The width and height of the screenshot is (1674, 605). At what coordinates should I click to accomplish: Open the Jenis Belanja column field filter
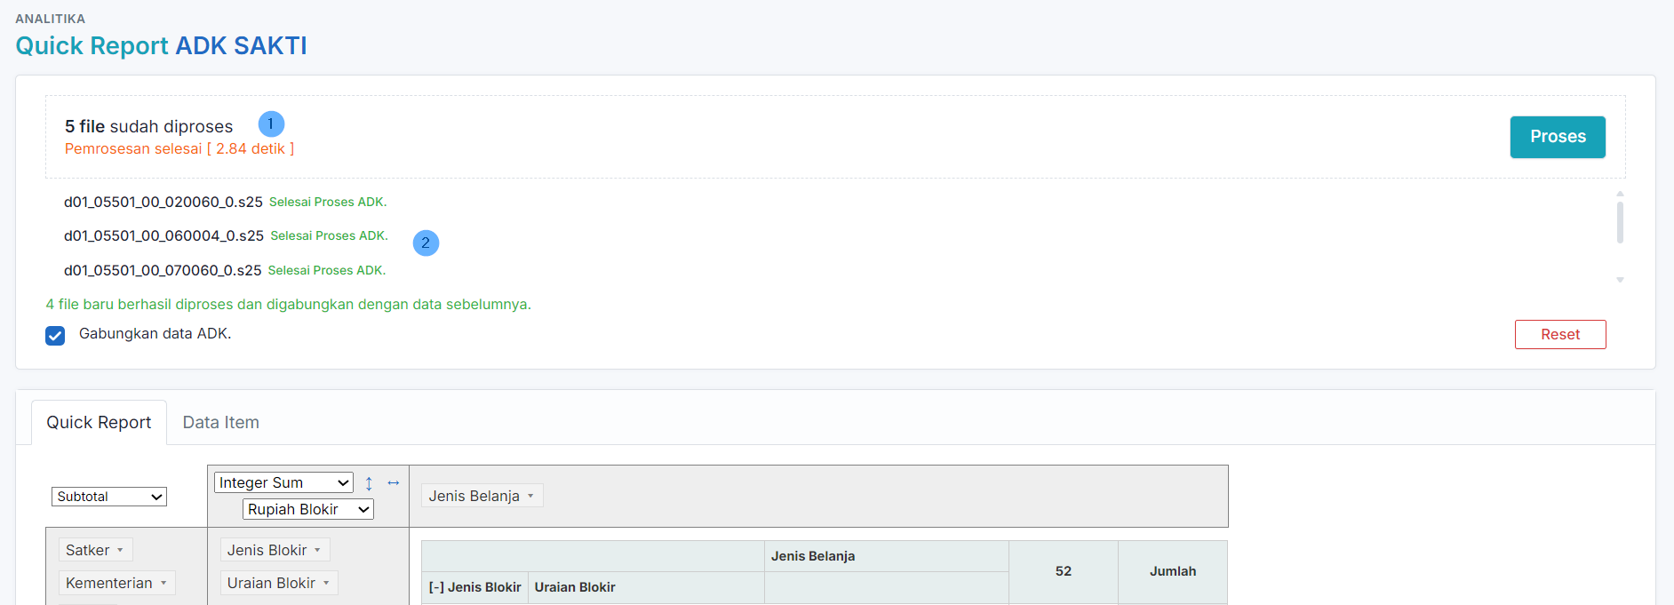tap(530, 497)
